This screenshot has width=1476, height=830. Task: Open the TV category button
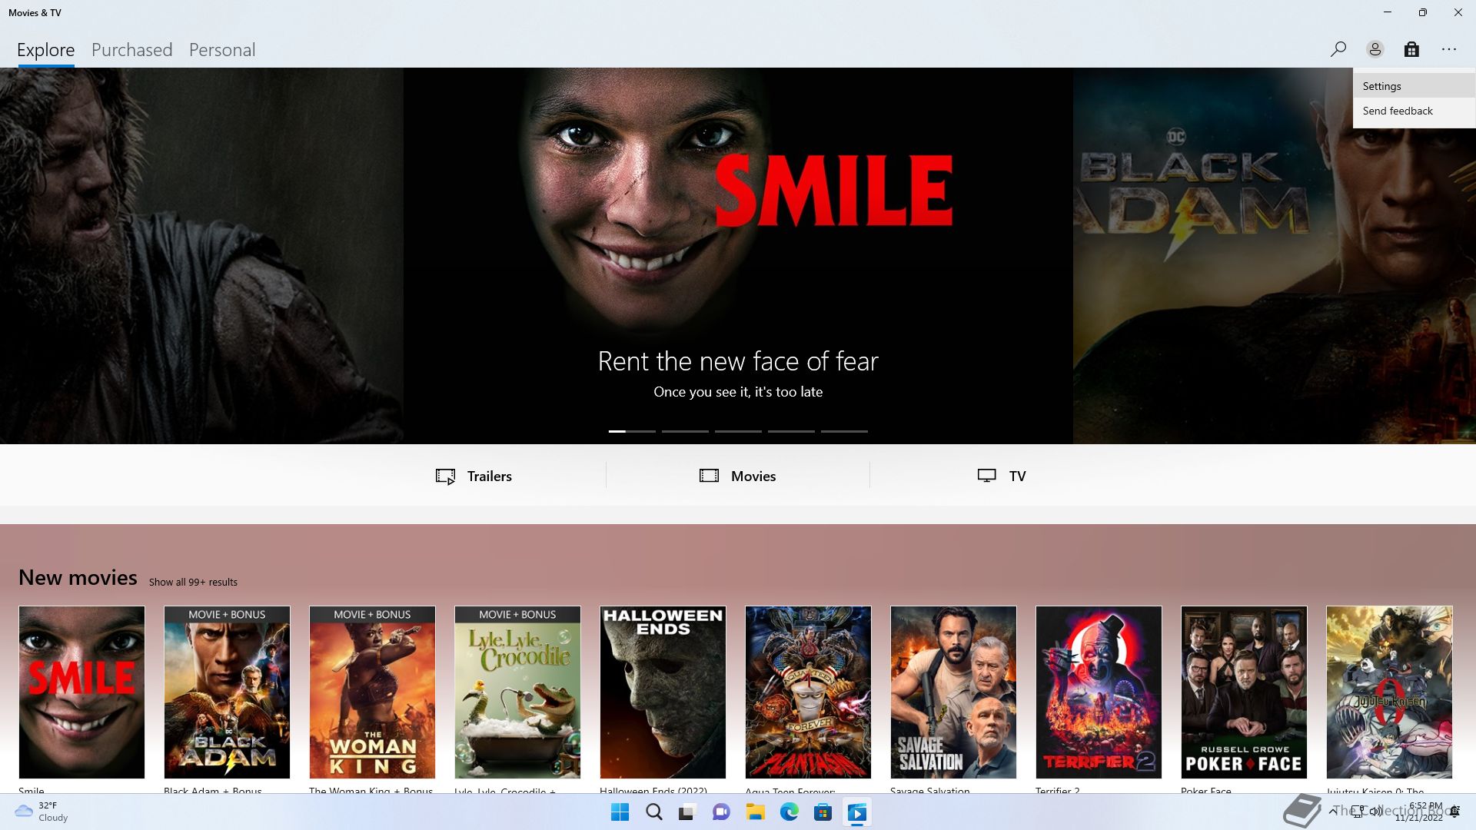click(x=1001, y=476)
